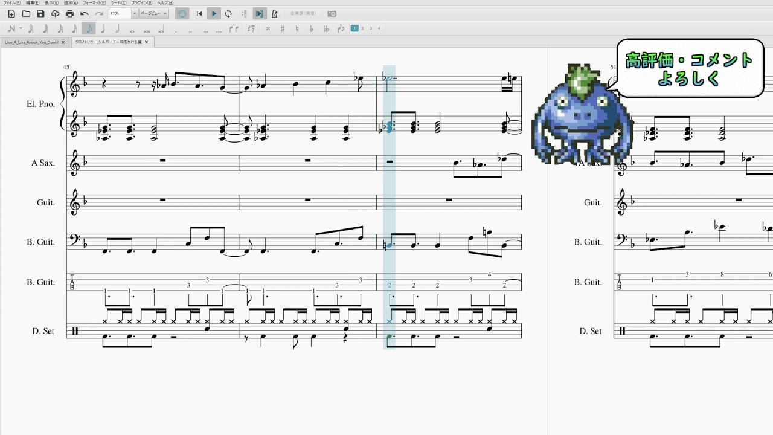
Task: Toggle loop playback
Action: tap(228, 13)
